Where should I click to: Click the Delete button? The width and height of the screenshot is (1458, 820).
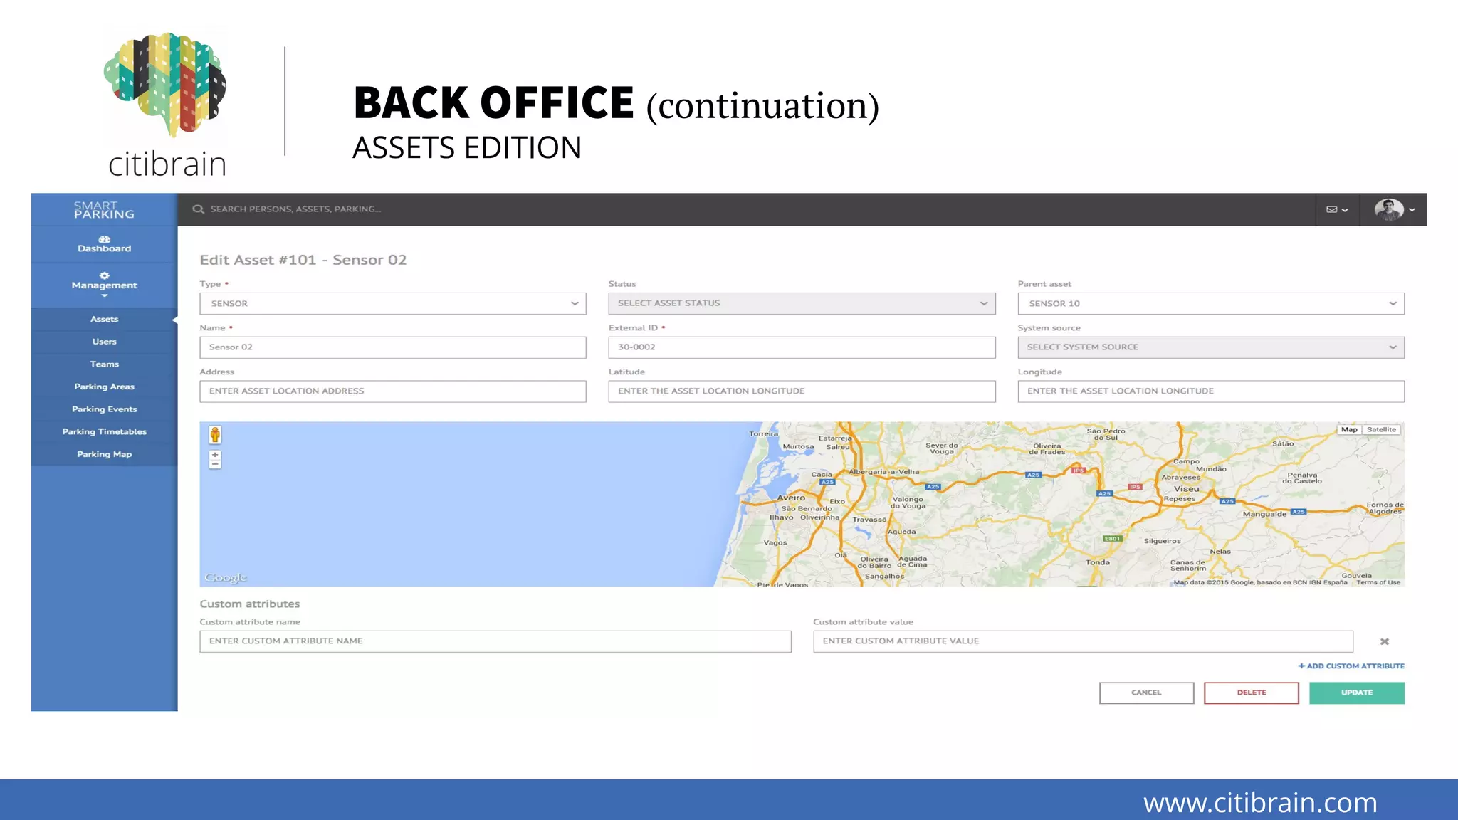coord(1252,693)
